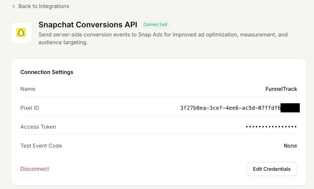
Task: Click the masked Access Token dots
Action: [x=271, y=127]
